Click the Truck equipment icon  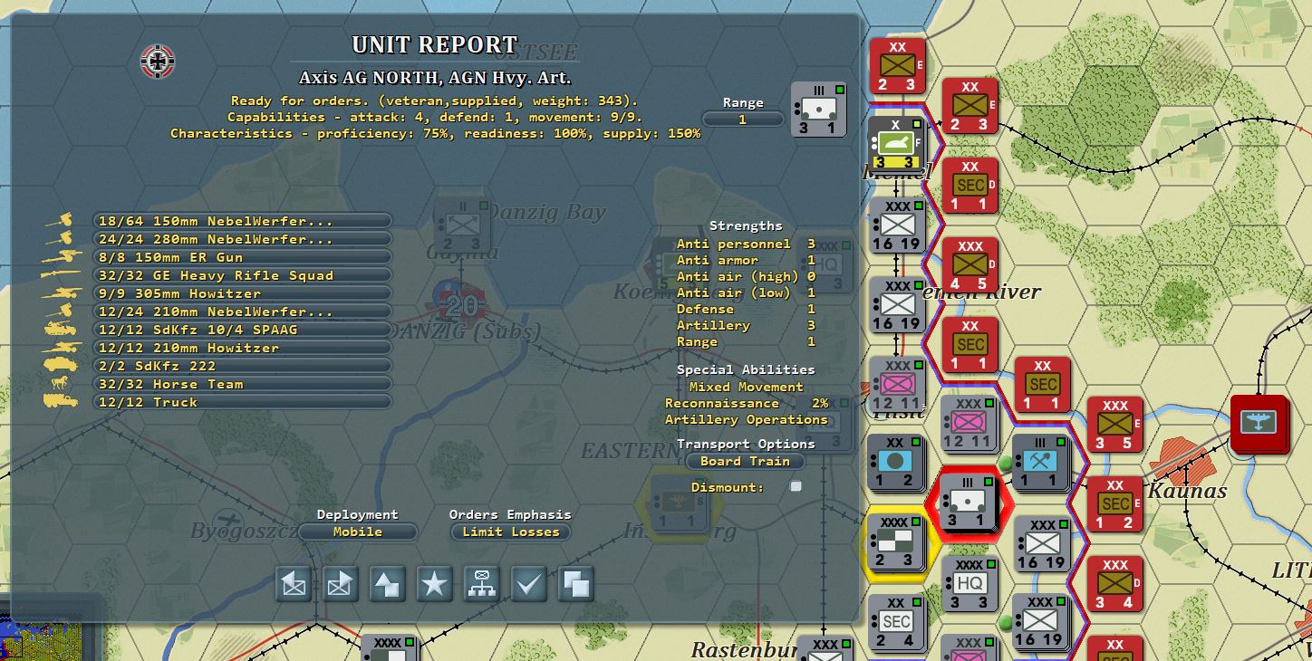62,402
